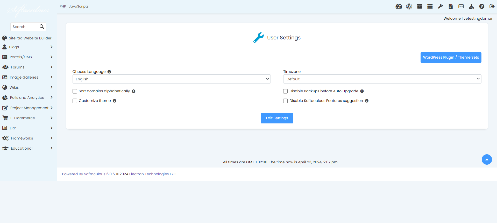Screen dimensions: 497x223
Task: Switch to the JavaScripts tab
Action: (x=79, y=6)
